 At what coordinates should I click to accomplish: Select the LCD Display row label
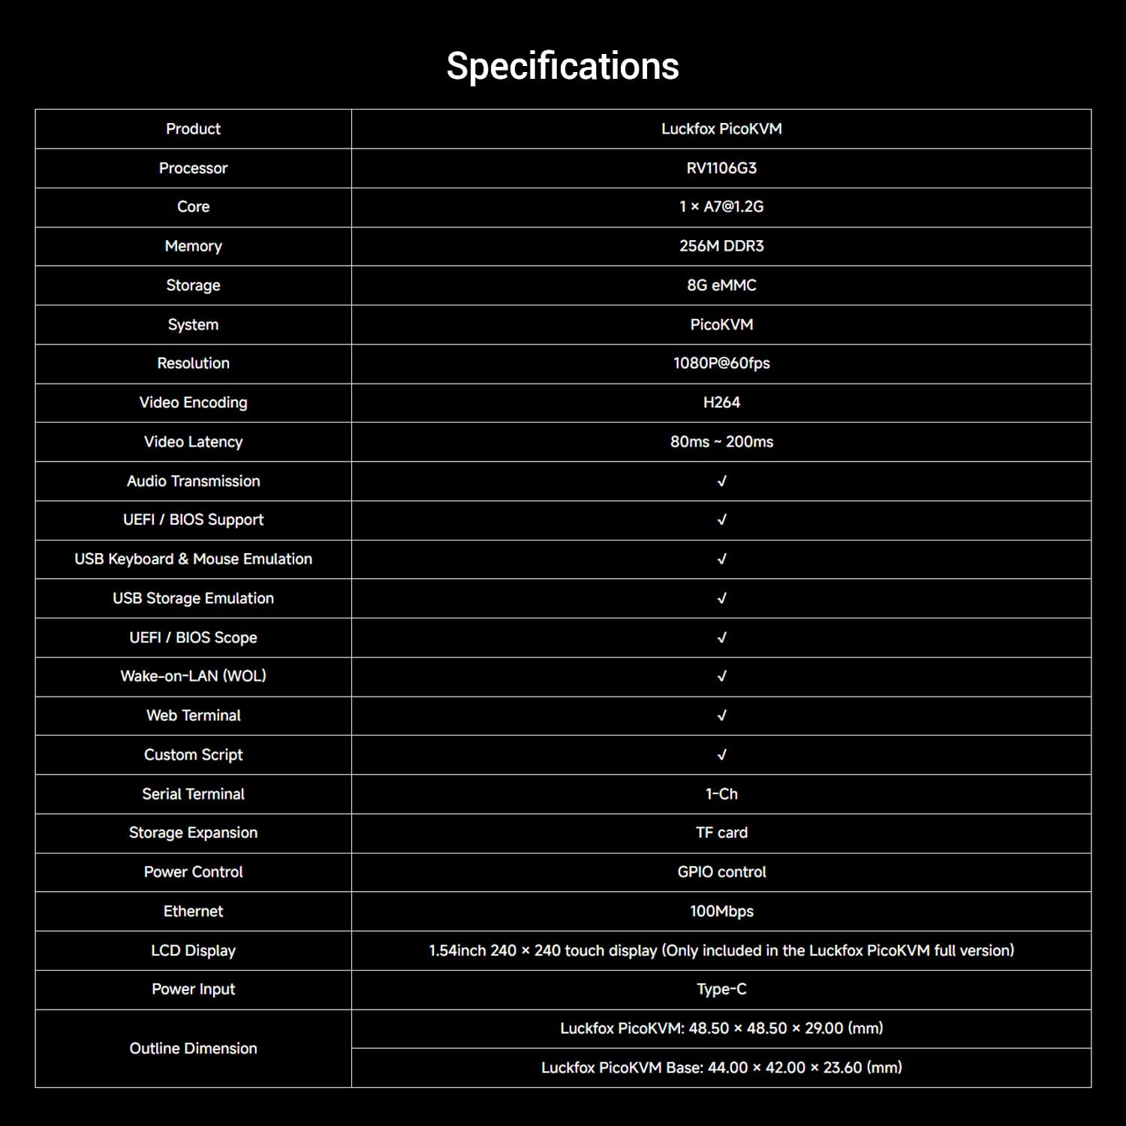[x=193, y=950]
